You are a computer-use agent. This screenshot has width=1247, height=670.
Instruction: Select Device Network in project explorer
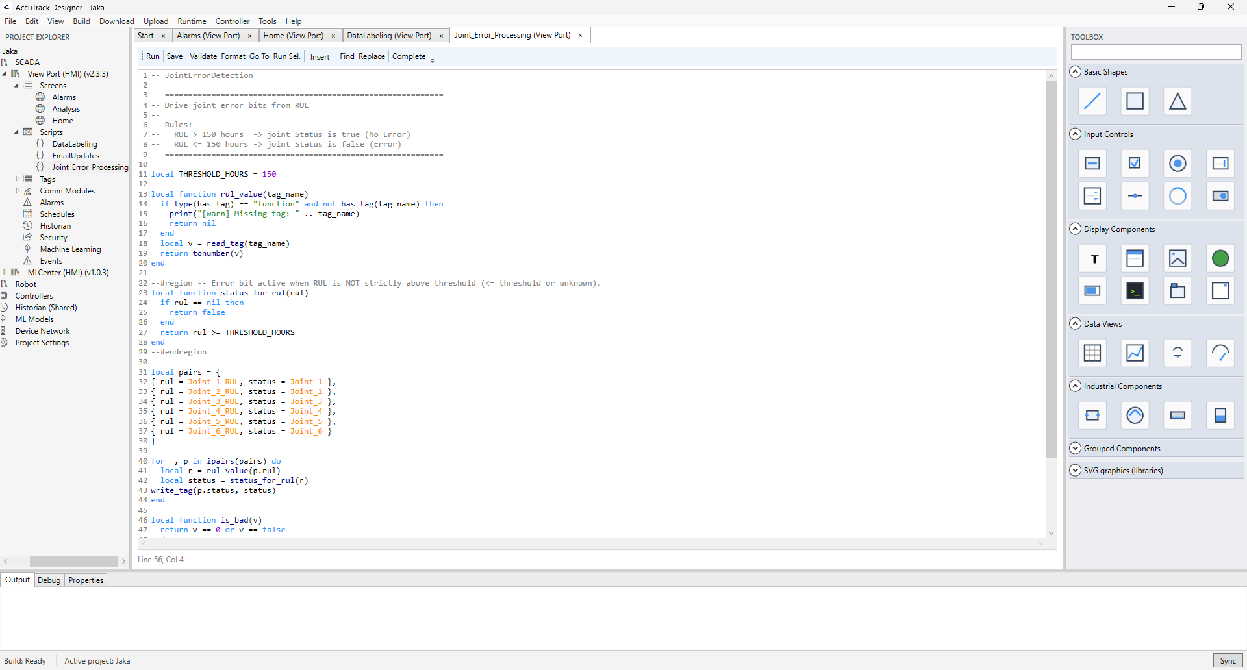[42, 331]
